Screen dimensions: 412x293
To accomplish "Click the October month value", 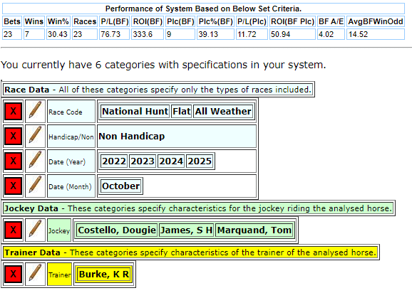I will click(121, 186).
